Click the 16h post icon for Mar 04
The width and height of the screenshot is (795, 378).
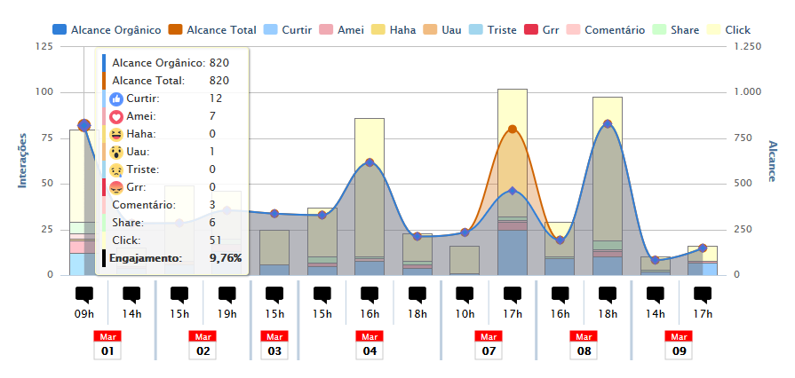pos(370,295)
